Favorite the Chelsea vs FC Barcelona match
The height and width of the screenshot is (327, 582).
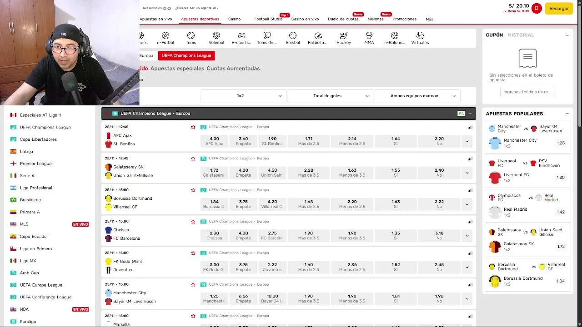[193, 222]
